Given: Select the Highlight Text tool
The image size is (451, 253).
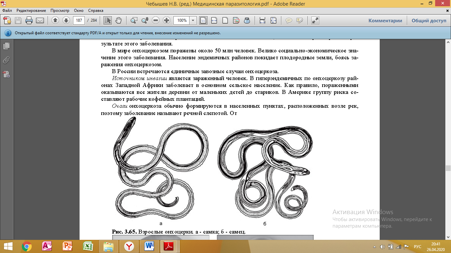Looking at the screenshot, I should (300, 20).
